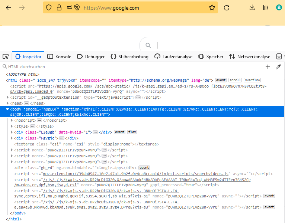Toggle the event badge on html element

pos(221,80)
